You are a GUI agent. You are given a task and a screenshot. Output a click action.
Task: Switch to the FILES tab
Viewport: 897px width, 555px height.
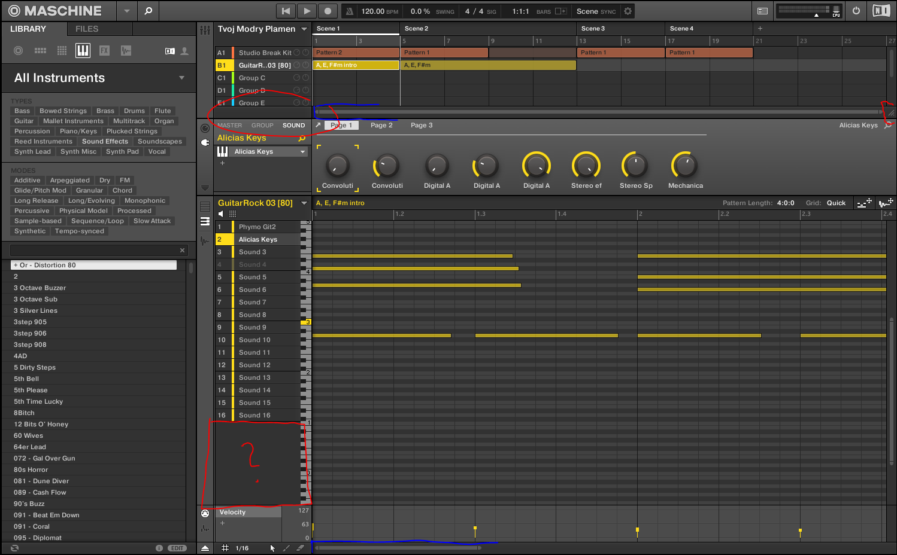tap(87, 29)
